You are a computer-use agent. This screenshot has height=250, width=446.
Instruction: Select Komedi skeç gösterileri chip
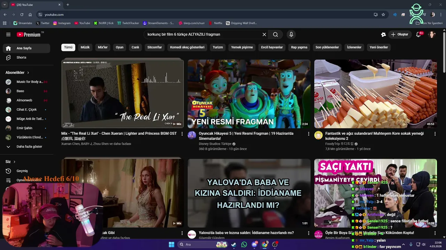point(187,47)
